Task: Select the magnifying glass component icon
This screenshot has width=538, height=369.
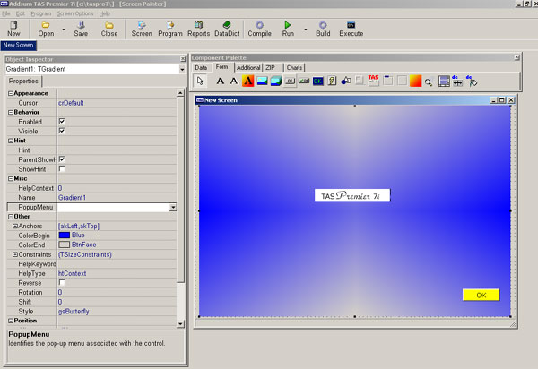Action: (x=429, y=82)
